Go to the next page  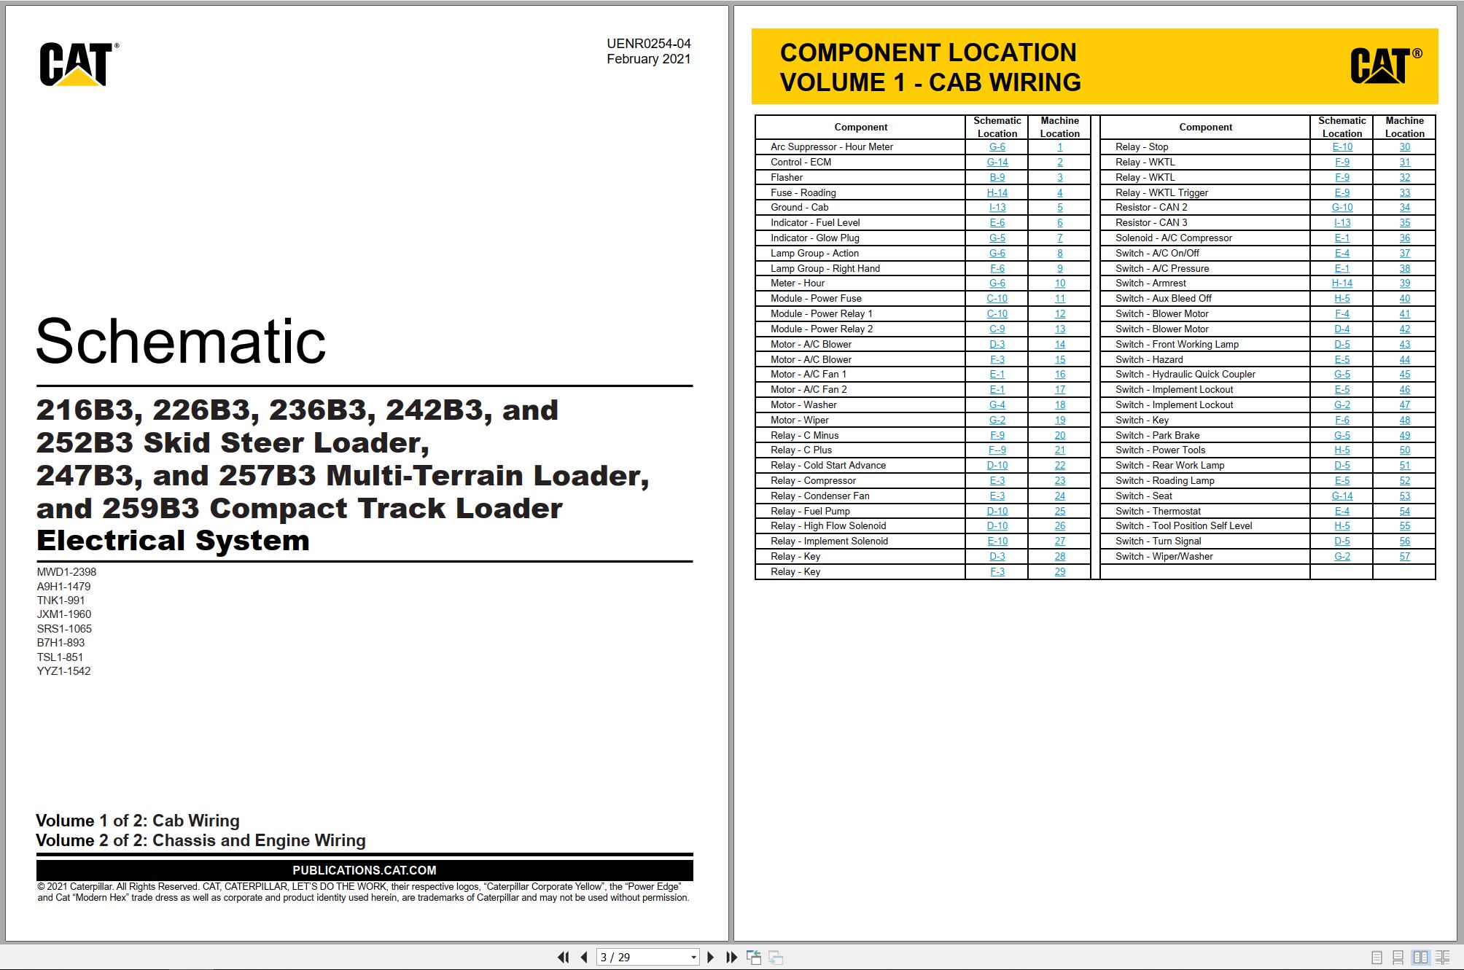(x=711, y=957)
